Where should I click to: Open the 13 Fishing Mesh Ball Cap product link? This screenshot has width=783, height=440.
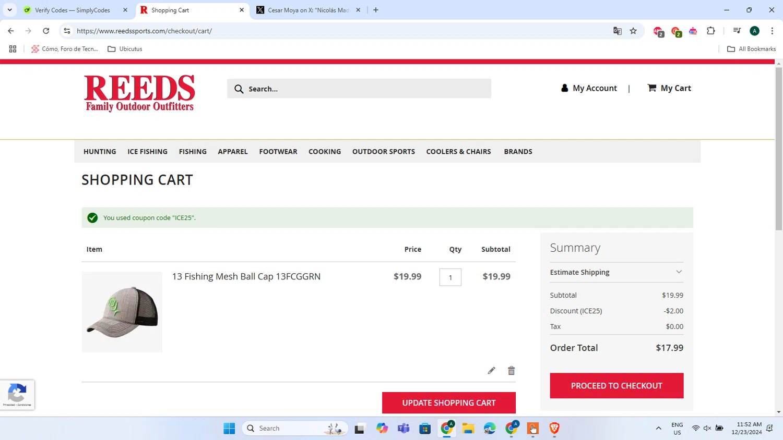pos(246,276)
